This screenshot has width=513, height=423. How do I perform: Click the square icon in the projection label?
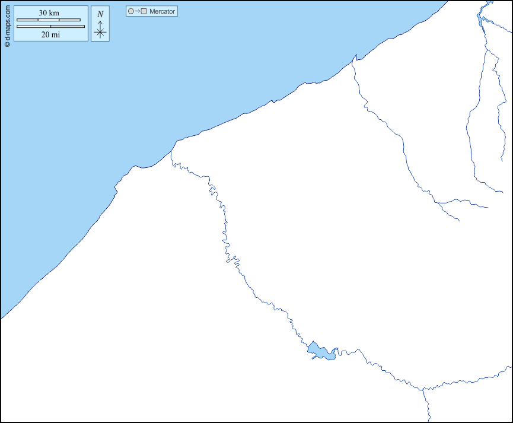tap(144, 11)
